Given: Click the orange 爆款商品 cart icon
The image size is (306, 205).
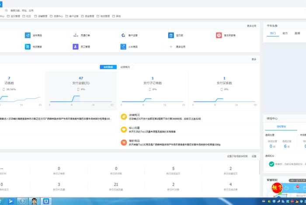Looking at the screenshot, I should pos(124,143).
